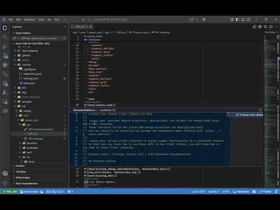The image size is (280, 210).
Task: Open the Explorer view in activity bar
Action: click(5, 27)
